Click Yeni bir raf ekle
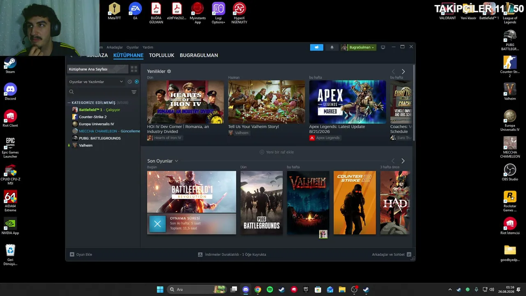The image size is (526, 296). coord(277,152)
